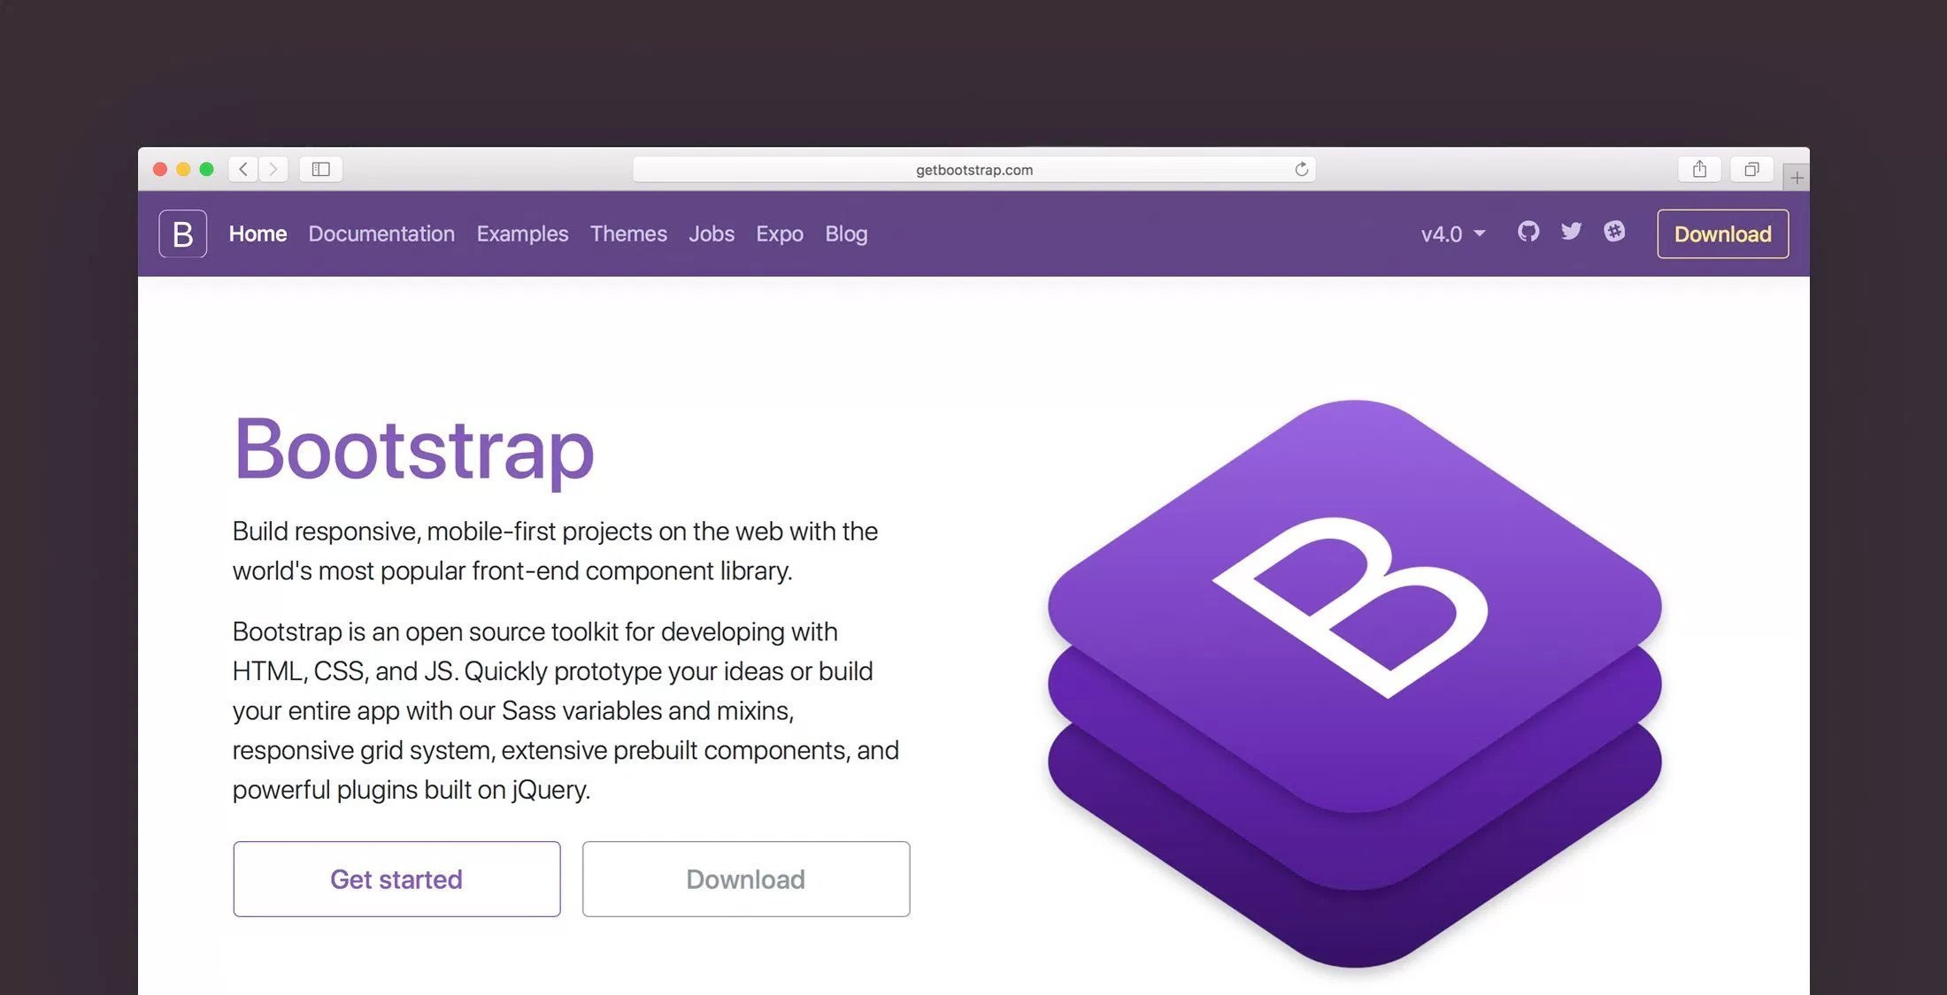The height and width of the screenshot is (995, 1947).
Task: Click the Download button in hero section
Action: click(x=746, y=878)
